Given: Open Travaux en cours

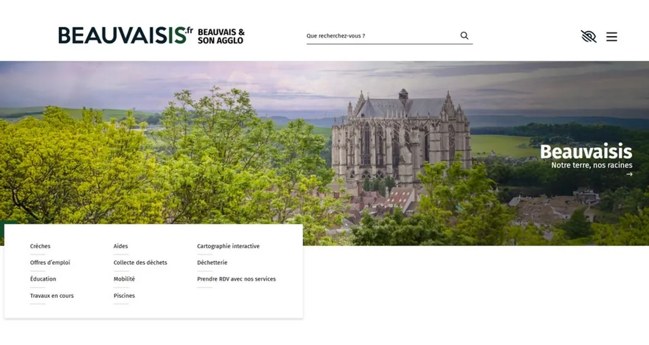Looking at the screenshot, I should click(51, 295).
